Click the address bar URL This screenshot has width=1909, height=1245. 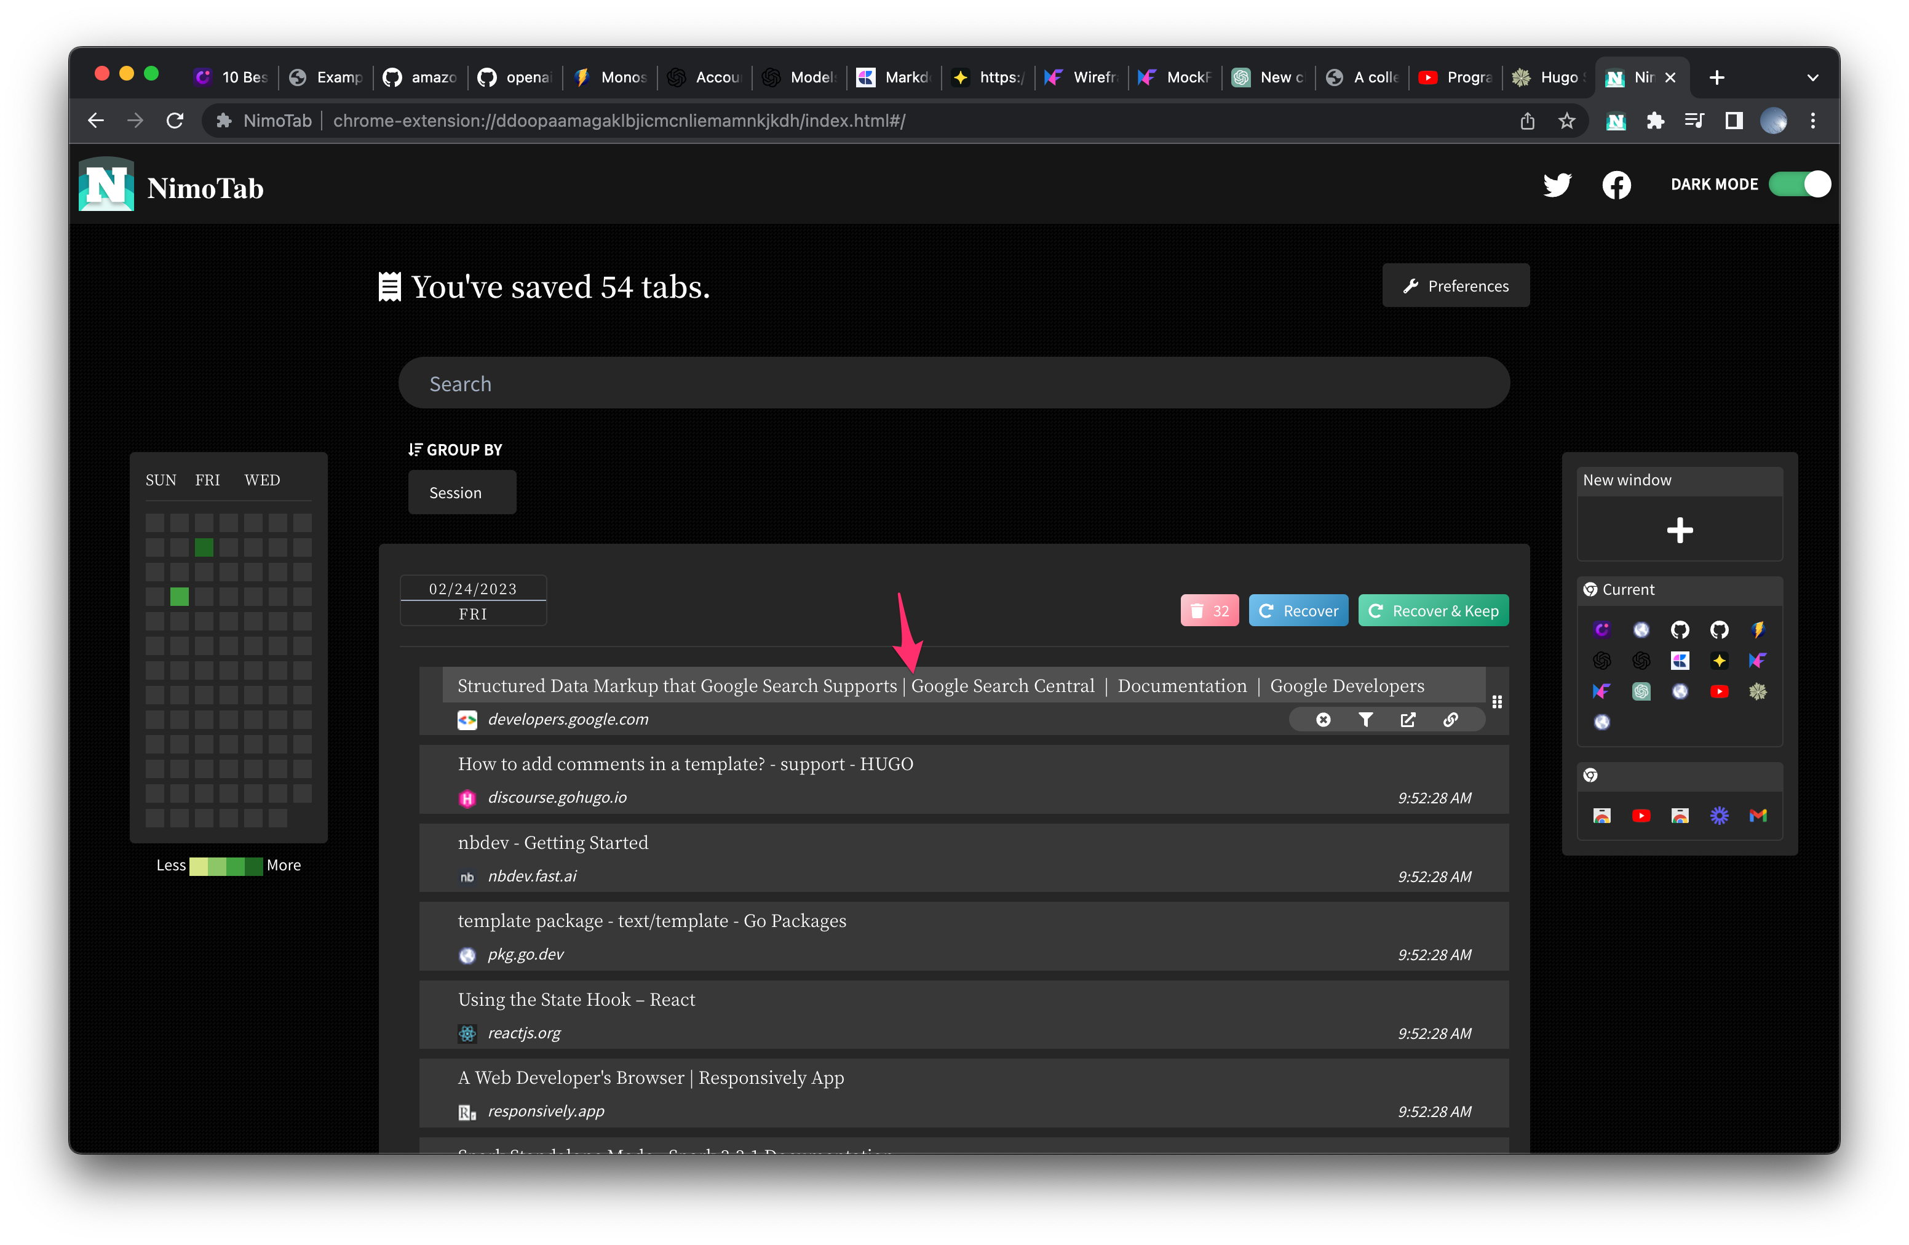click(619, 121)
